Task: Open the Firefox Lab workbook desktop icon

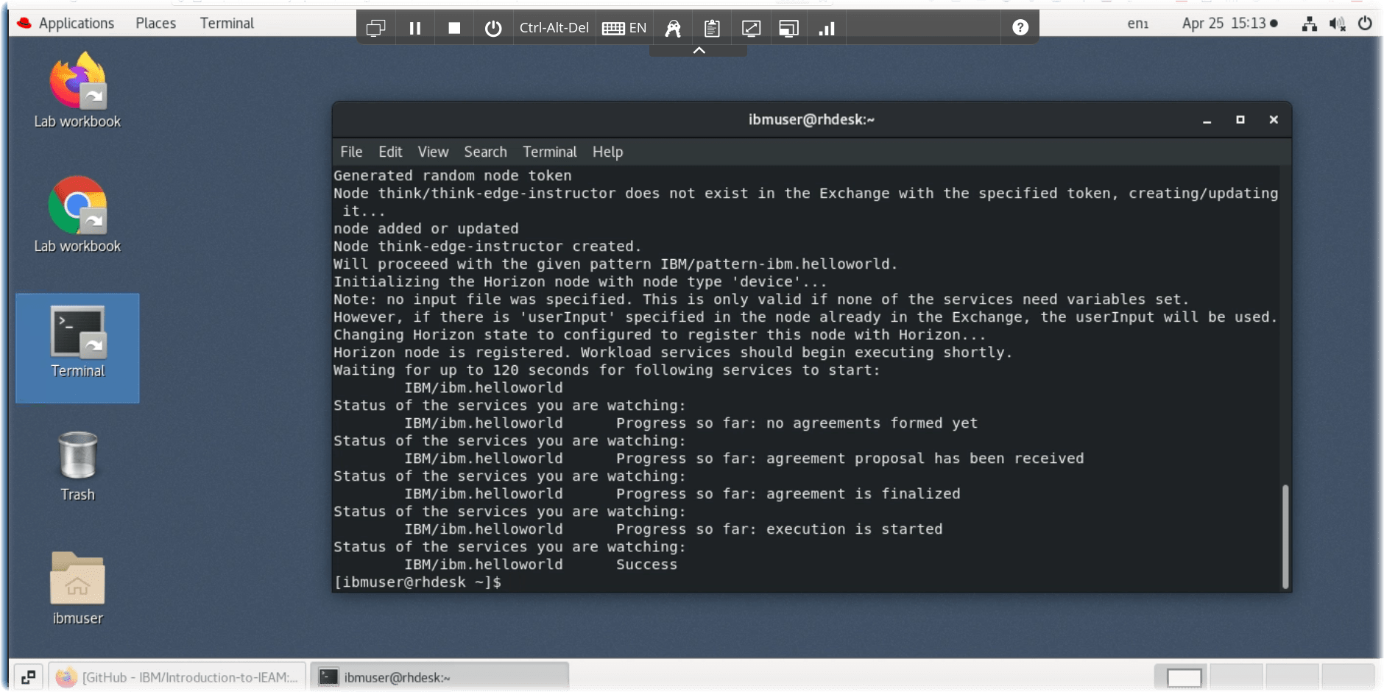Action: pyautogui.click(x=77, y=90)
